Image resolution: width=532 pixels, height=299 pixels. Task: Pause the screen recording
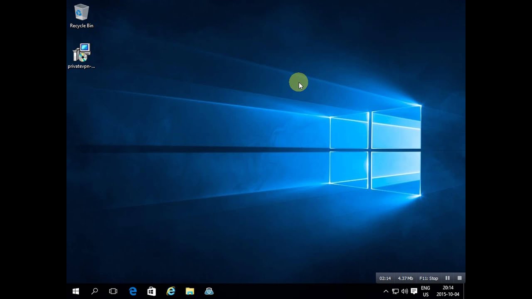448,278
